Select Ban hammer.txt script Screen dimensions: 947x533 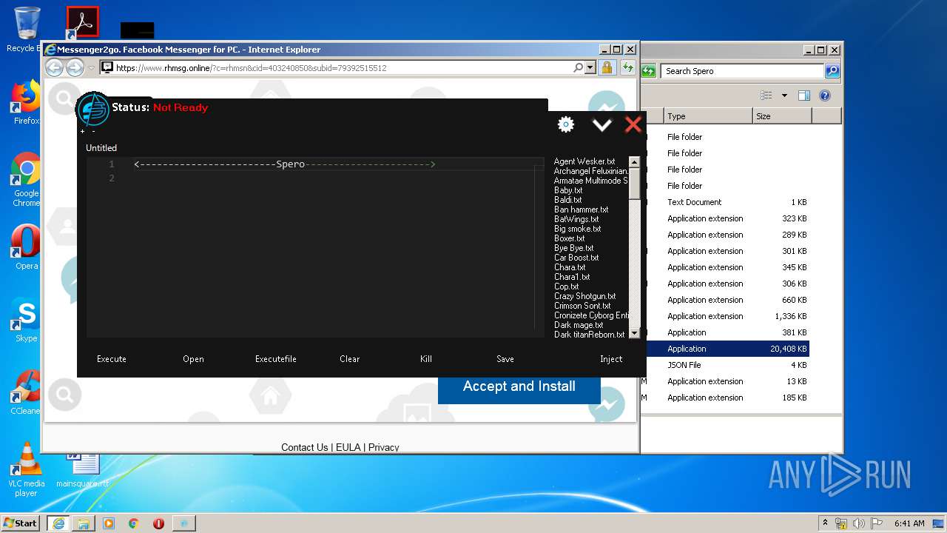coord(582,209)
